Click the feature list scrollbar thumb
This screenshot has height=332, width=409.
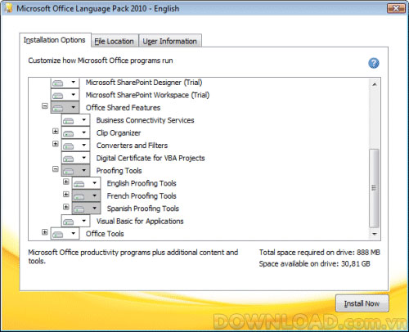coord(374,188)
